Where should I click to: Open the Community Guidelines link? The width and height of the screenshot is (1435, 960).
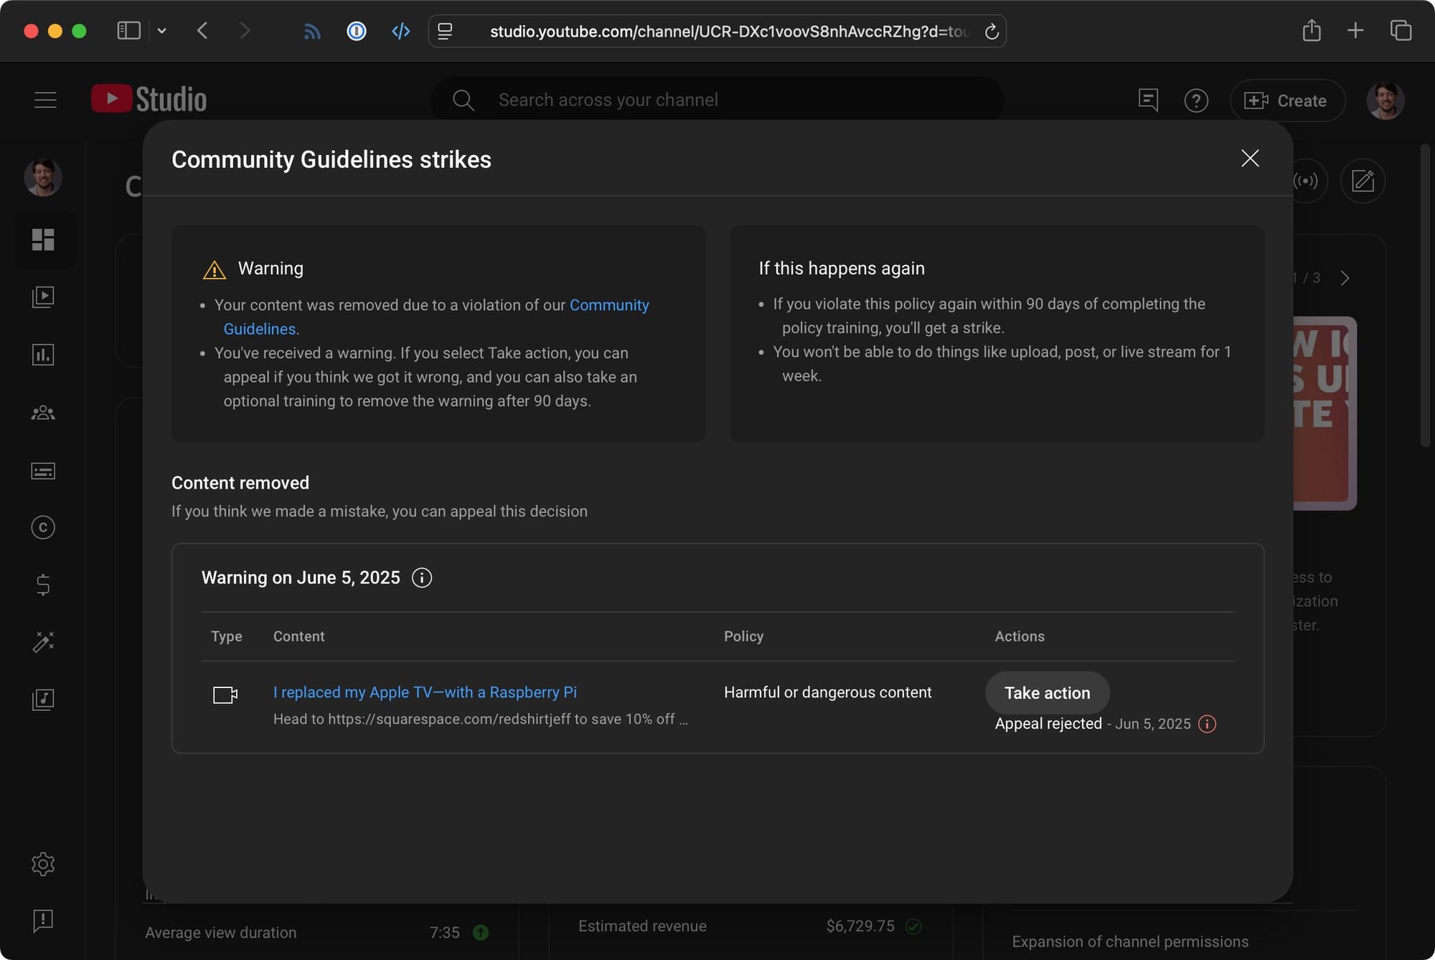[609, 305]
